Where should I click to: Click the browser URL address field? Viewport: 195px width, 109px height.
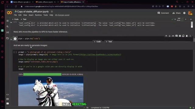pyautogui.click(x=61, y=6)
